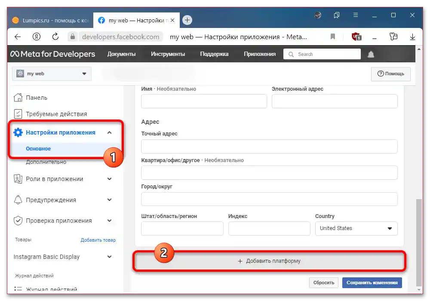Image resolution: width=430 pixels, height=301 pixels.
Task: Click the Добавить платформу button
Action: pos(269,261)
